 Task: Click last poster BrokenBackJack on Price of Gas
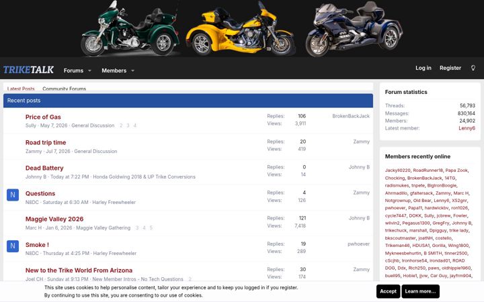coord(351,116)
